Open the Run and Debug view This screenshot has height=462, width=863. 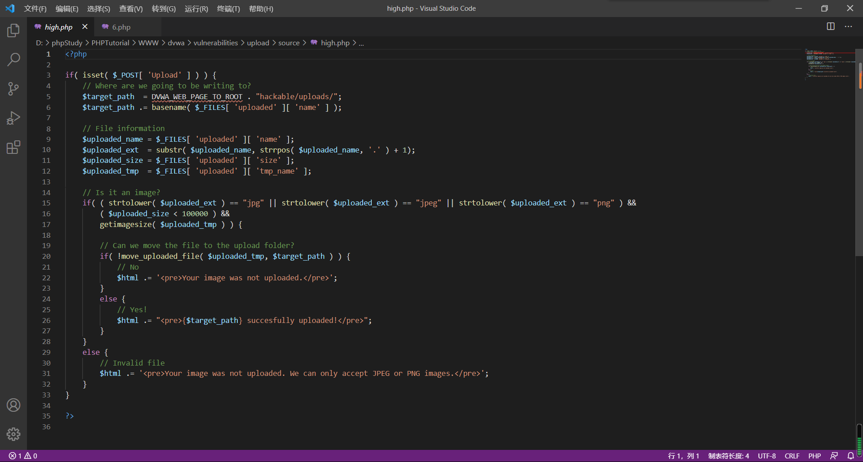point(13,118)
